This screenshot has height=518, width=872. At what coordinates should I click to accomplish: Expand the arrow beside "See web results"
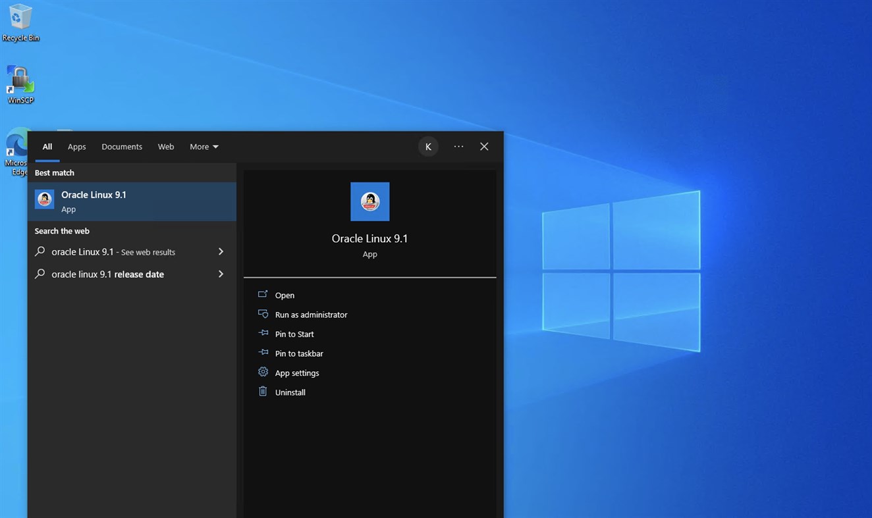221,252
